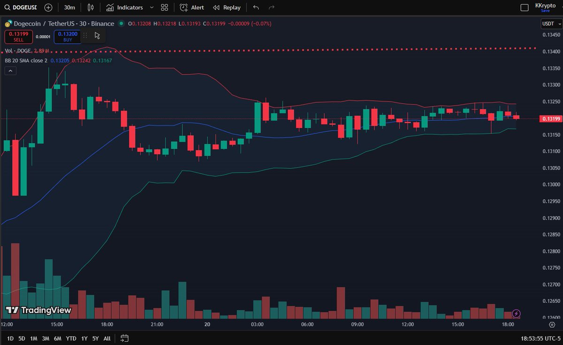The width and height of the screenshot is (563, 345).
Task: Open the go-to-date calendar icon
Action: (124, 338)
